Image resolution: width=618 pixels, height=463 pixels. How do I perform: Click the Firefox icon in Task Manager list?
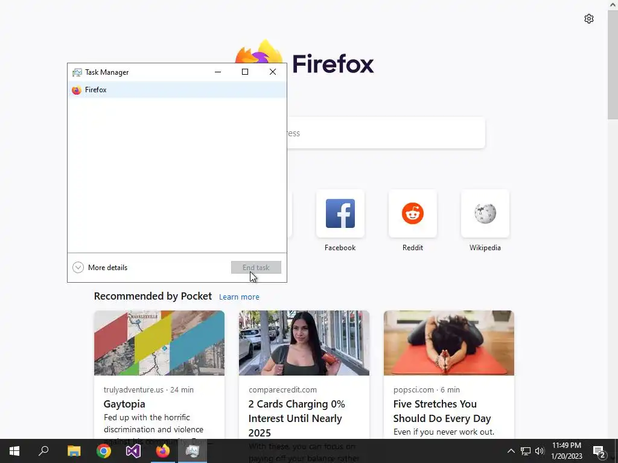(x=77, y=90)
